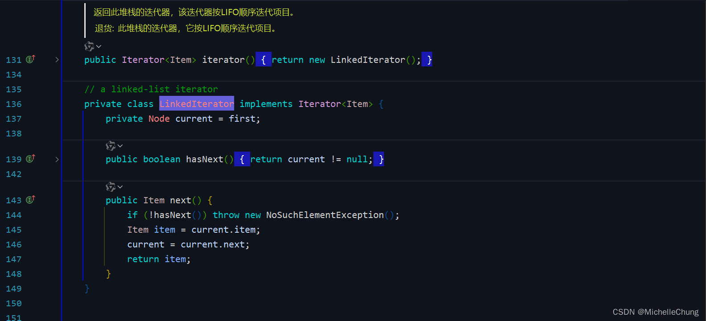The image size is (706, 321).
Task: Click the 'first' variable on line 137
Action: 242,119
